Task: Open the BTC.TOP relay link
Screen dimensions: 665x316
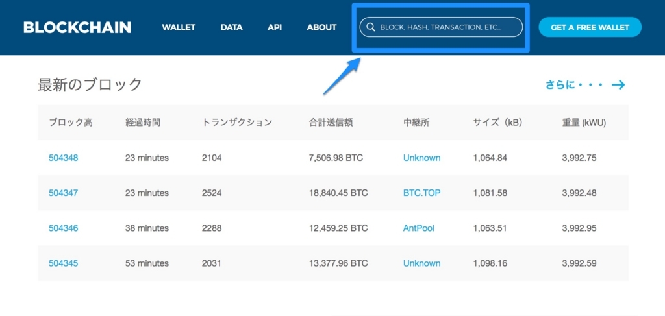Action: (421, 193)
